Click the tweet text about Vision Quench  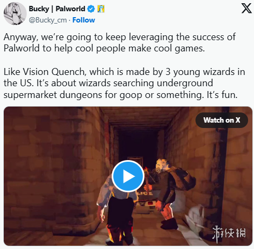(x=124, y=83)
